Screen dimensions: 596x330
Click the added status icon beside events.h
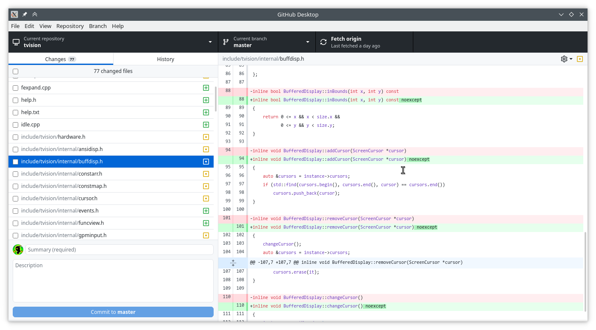(206, 211)
